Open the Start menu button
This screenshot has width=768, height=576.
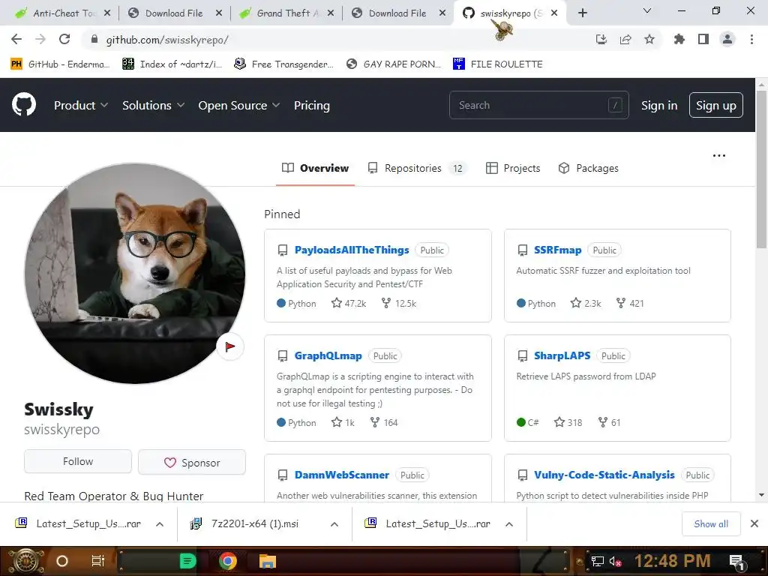pos(25,561)
